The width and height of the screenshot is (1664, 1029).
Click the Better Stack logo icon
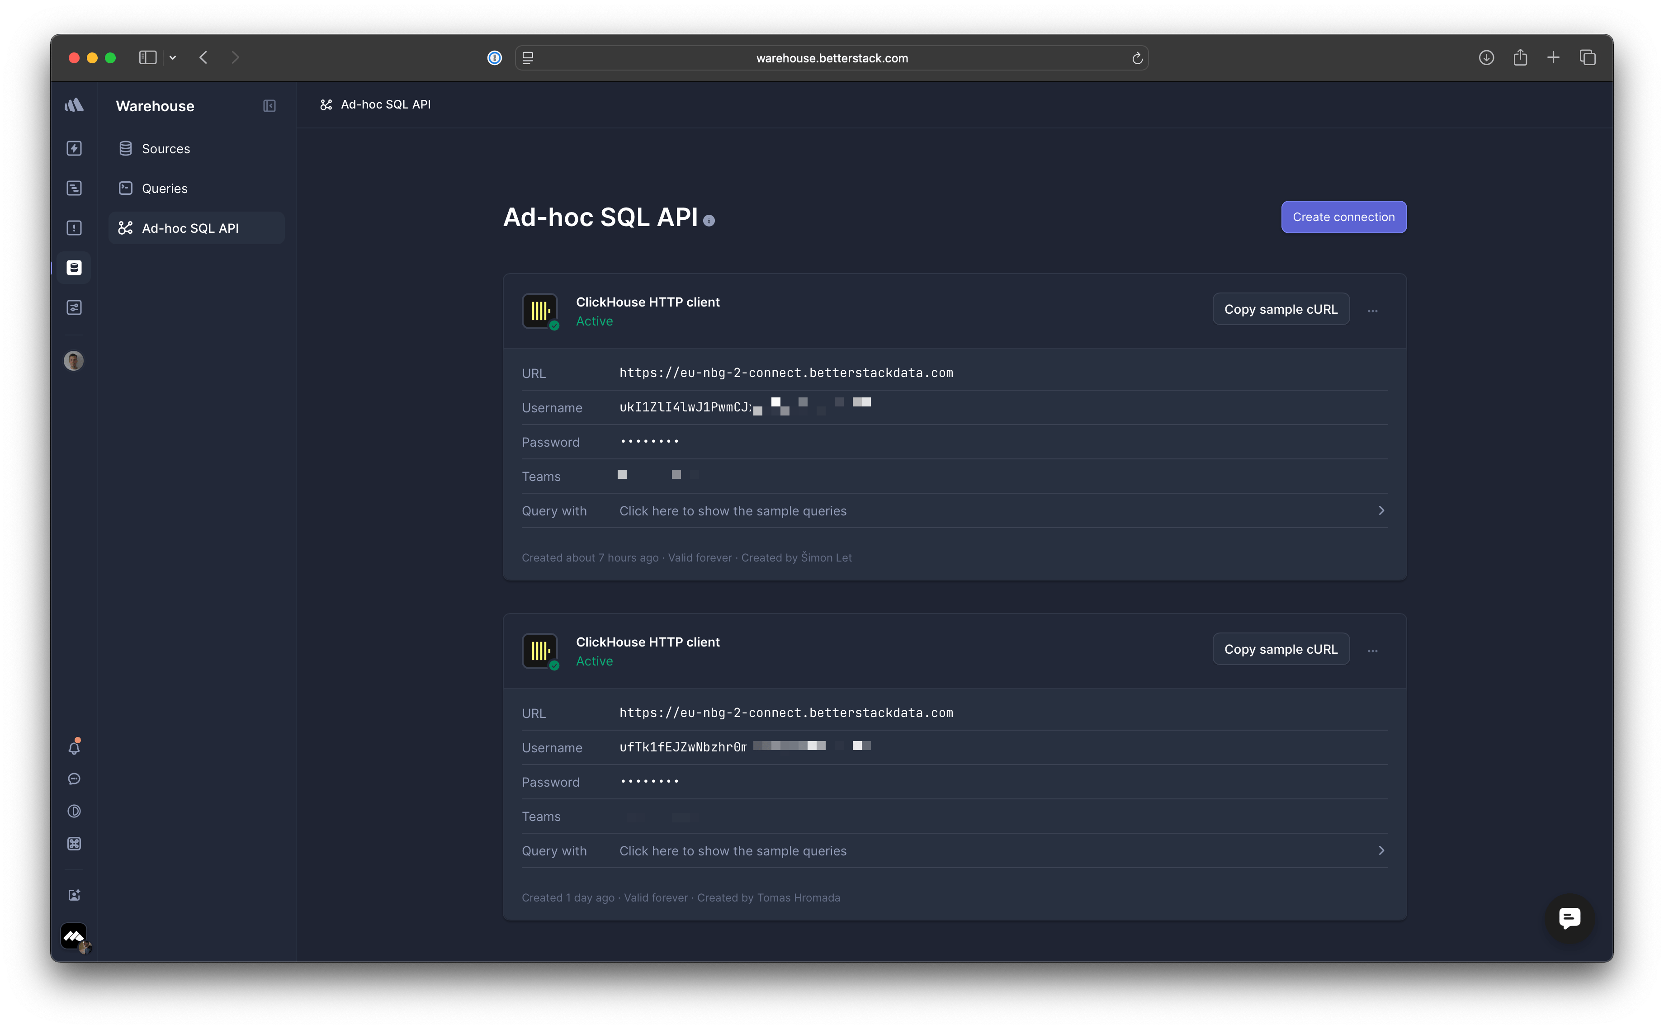click(74, 105)
